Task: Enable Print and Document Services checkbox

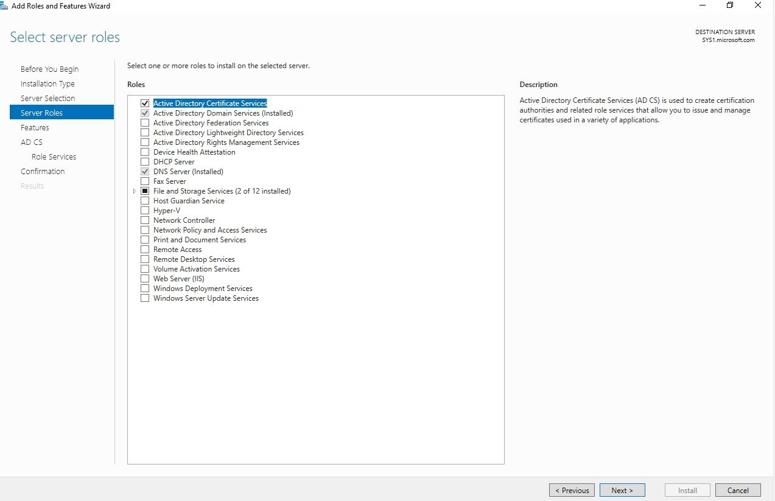Action: click(x=145, y=240)
